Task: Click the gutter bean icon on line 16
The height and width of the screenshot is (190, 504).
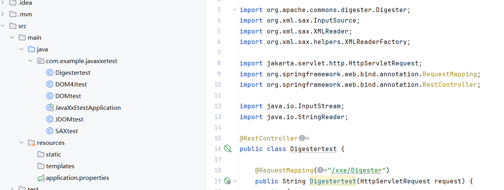Action: click(228, 148)
